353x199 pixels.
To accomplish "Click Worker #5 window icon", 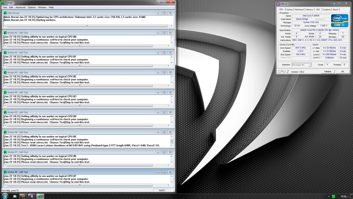I will tap(5, 112).
